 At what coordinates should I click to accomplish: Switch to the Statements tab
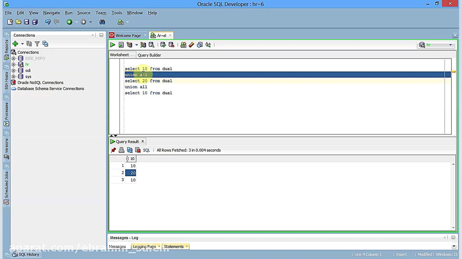click(174, 246)
